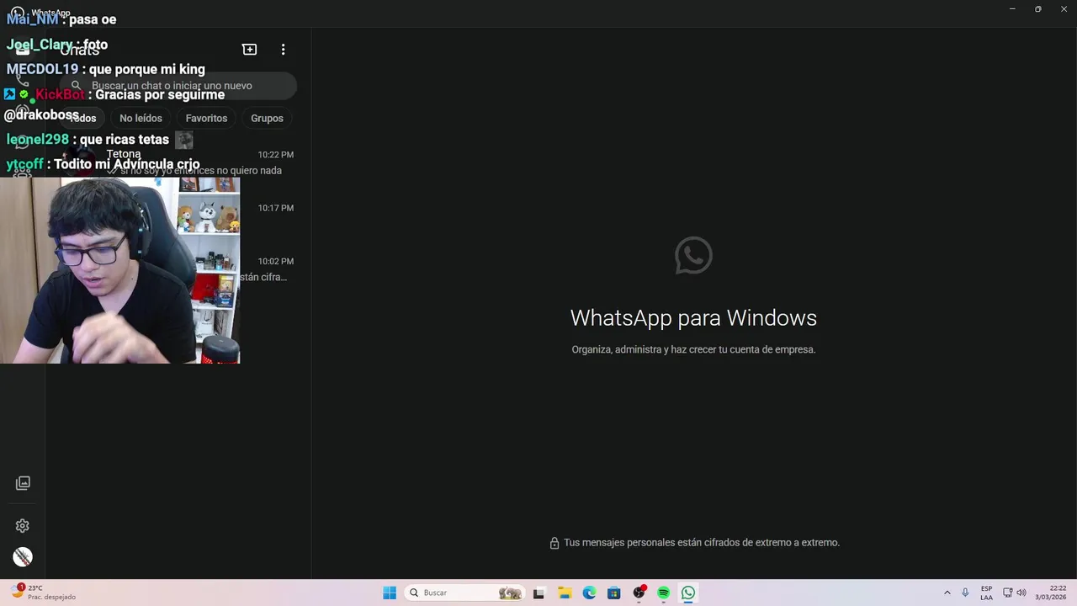This screenshot has height=606, width=1077.
Task: Click the chat search field
Action: tap(178, 85)
